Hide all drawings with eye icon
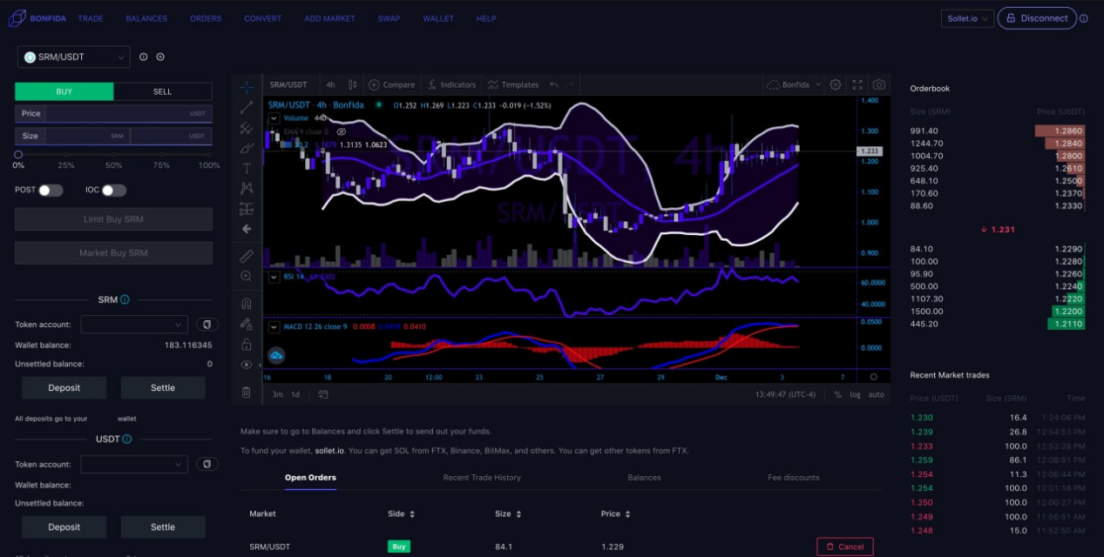The height and width of the screenshot is (557, 1104). (247, 365)
